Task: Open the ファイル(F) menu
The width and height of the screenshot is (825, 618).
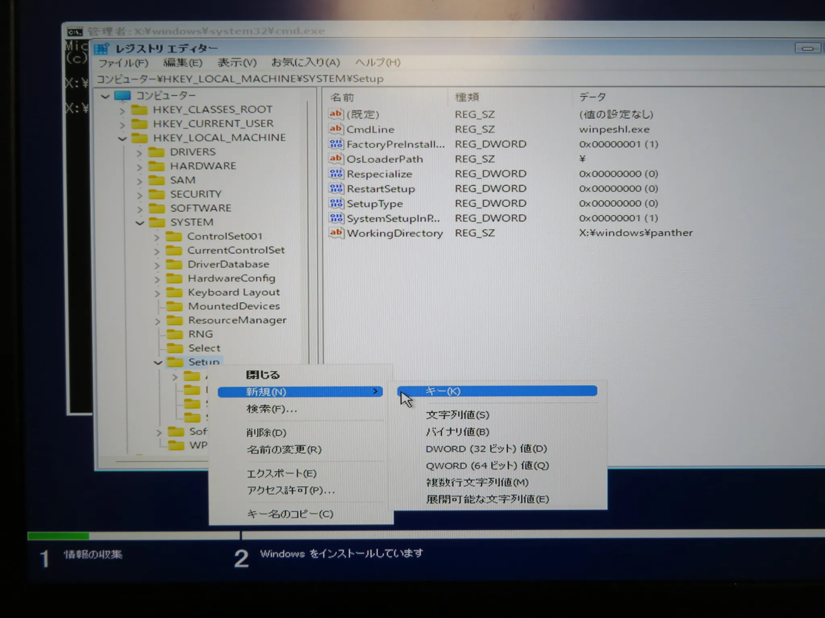Action: point(124,63)
